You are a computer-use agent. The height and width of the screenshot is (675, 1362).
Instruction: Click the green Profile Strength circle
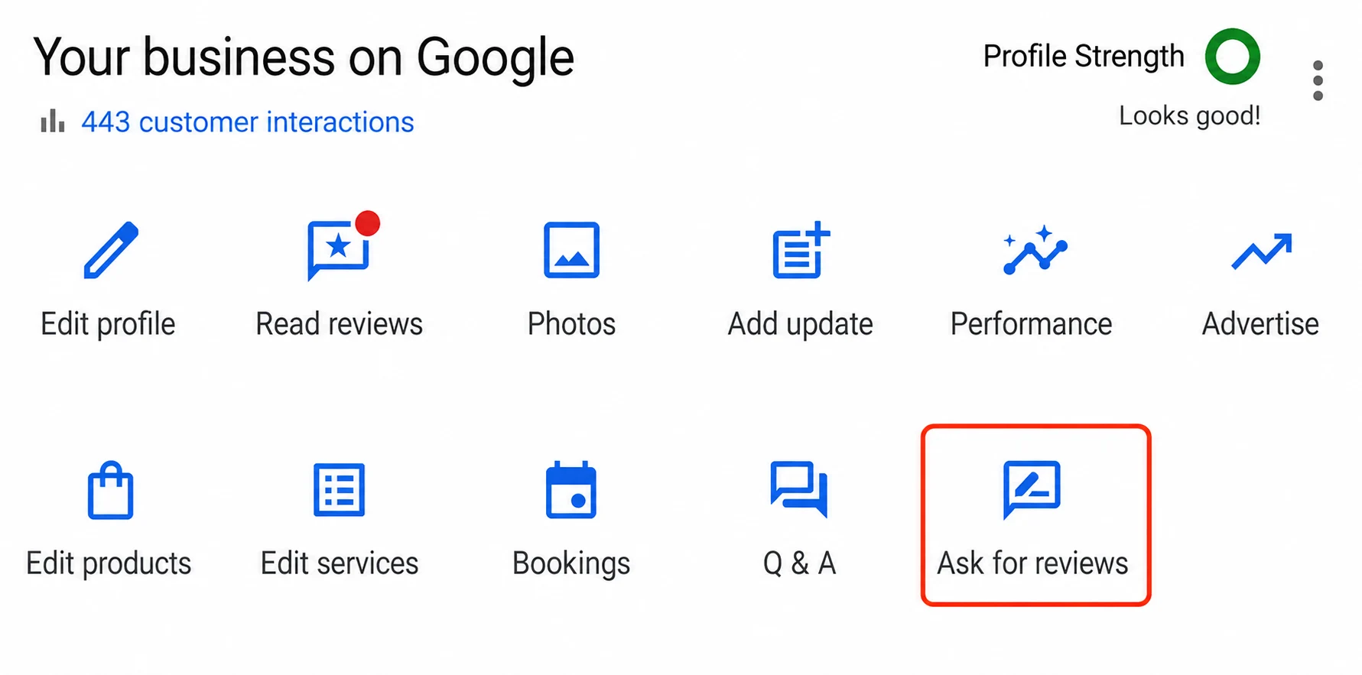click(x=1233, y=57)
